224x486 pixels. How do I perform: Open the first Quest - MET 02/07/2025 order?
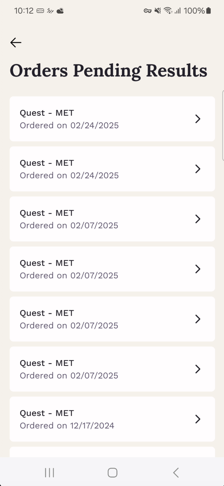coord(112,219)
